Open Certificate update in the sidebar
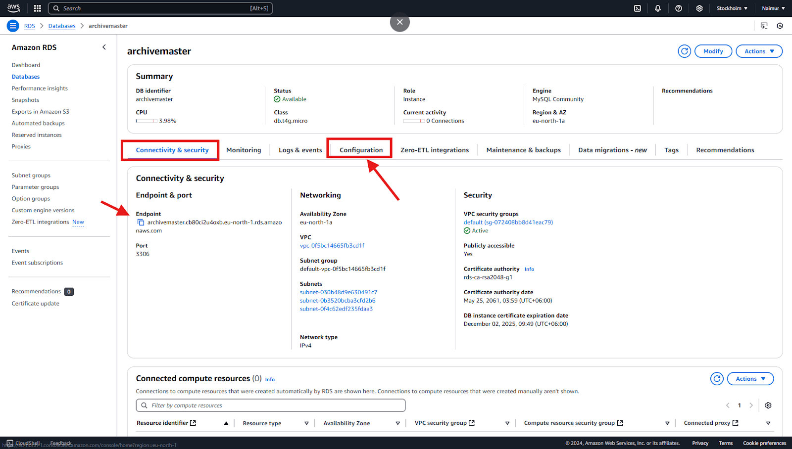792x449 pixels. tap(36, 304)
